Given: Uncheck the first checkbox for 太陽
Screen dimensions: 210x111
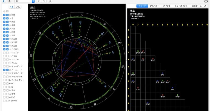Looking at the screenshot, I should pos(4,15).
